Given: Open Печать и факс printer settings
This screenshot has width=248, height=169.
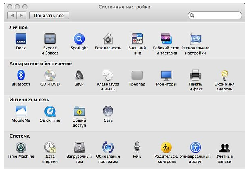Looking at the screenshot, I should [x=196, y=75].
